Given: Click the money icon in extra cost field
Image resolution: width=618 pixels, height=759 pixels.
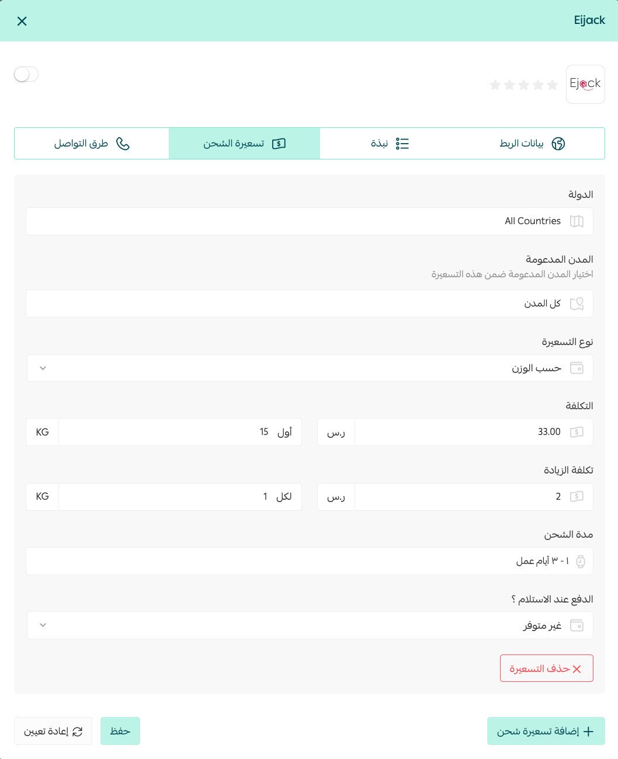Looking at the screenshot, I should coord(577,497).
